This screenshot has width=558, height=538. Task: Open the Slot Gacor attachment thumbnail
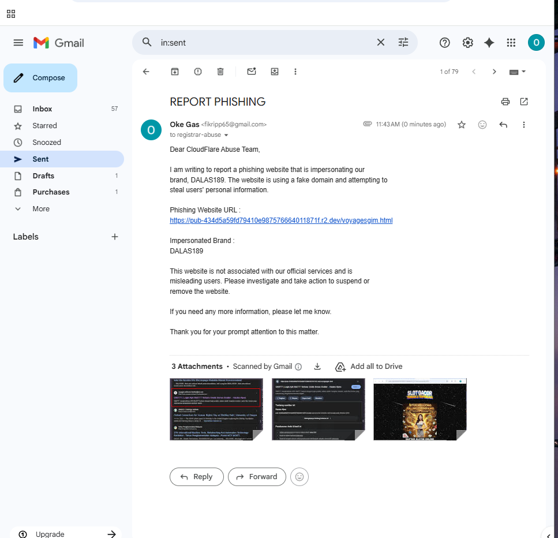click(420, 409)
